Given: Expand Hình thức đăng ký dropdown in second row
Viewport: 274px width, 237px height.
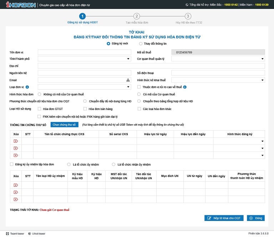Looking at the screenshot, I should 263,148.
